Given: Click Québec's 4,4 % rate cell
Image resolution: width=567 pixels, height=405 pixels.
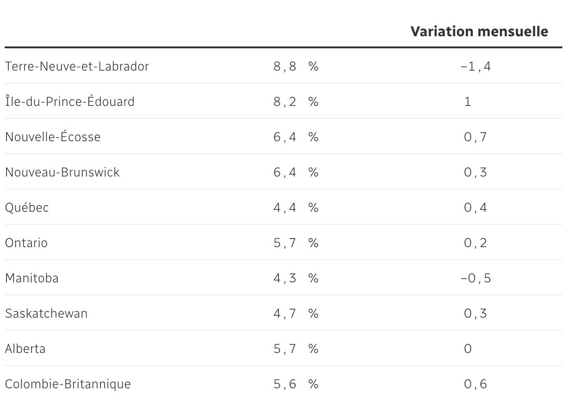Looking at the screenshot, I should point(296,208).
